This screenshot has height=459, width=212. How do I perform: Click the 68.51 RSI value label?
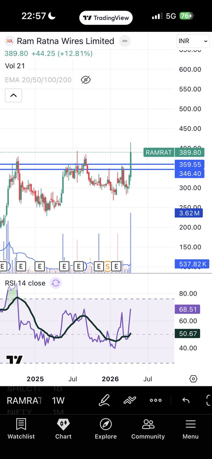click(188, 309)
